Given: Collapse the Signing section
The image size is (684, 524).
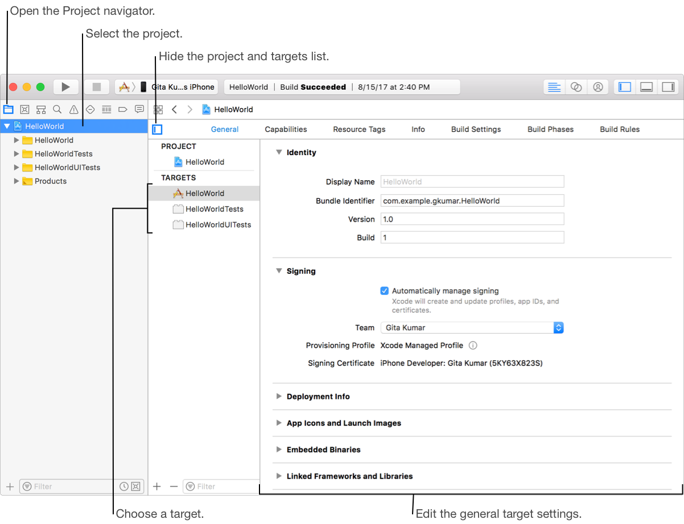Looking at the screenshot, I should click(x=279, y=271).
